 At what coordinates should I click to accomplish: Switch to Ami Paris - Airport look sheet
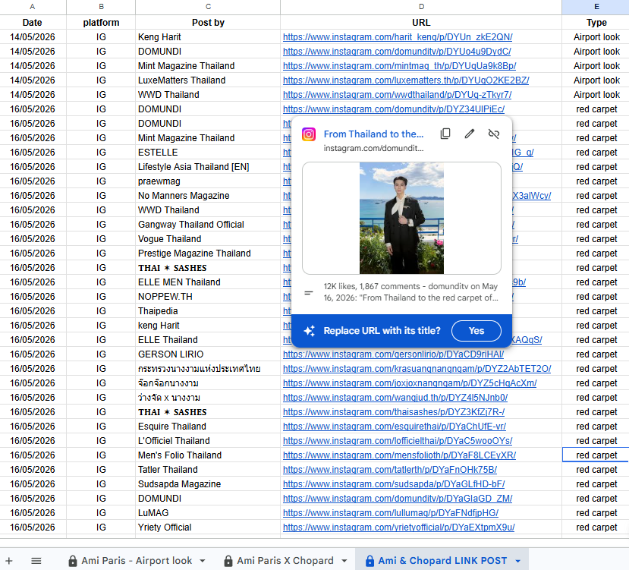pyautogui.click(x=137, y=560)
